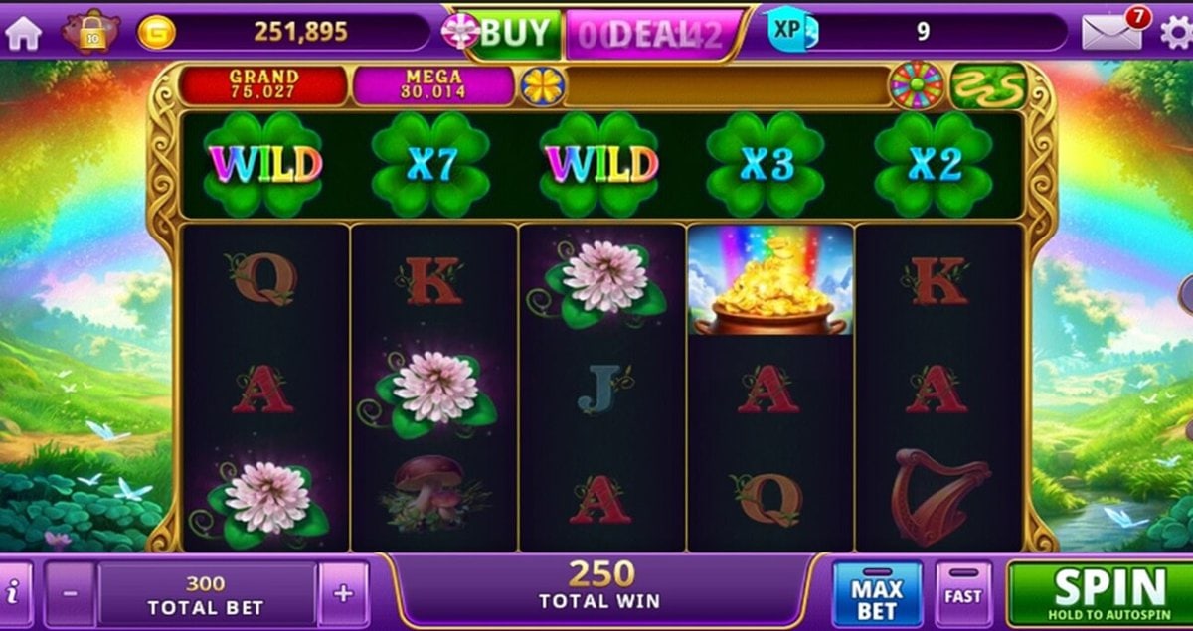Open the settings gear icon
This screenshot has width=1193, height=631.
(1174, 33)
